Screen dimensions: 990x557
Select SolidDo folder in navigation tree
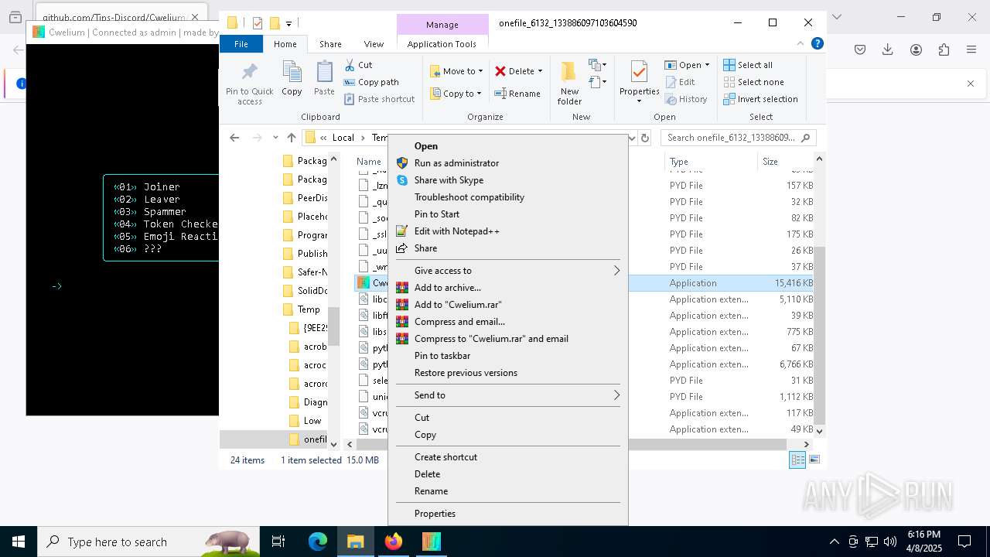(x=305, y=291)
